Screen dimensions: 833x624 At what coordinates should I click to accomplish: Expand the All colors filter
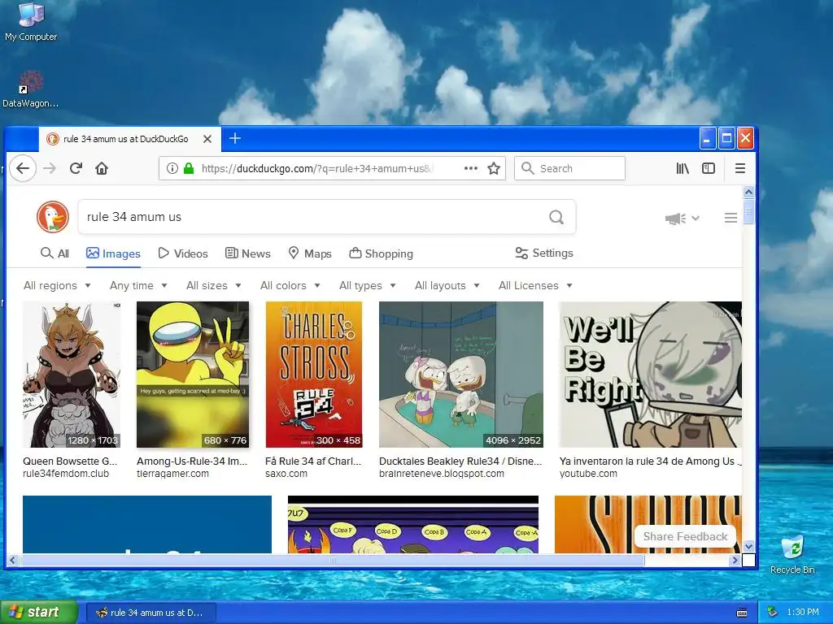pos(290,285)
